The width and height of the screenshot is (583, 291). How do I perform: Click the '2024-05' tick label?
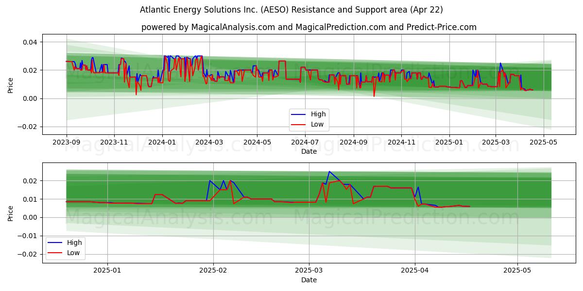[x=257, y=142]
